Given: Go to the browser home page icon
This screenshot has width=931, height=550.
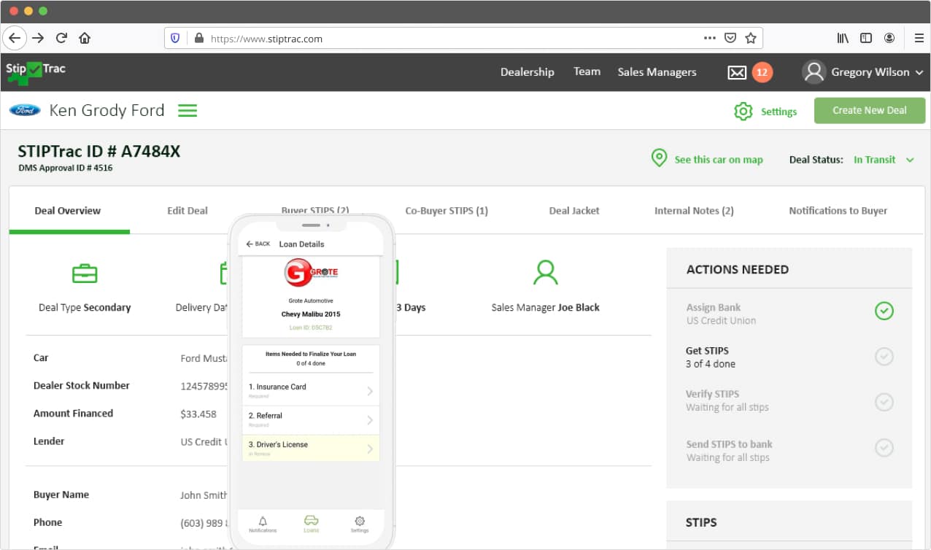Looking at the screenshot, I should click(85, 38).
